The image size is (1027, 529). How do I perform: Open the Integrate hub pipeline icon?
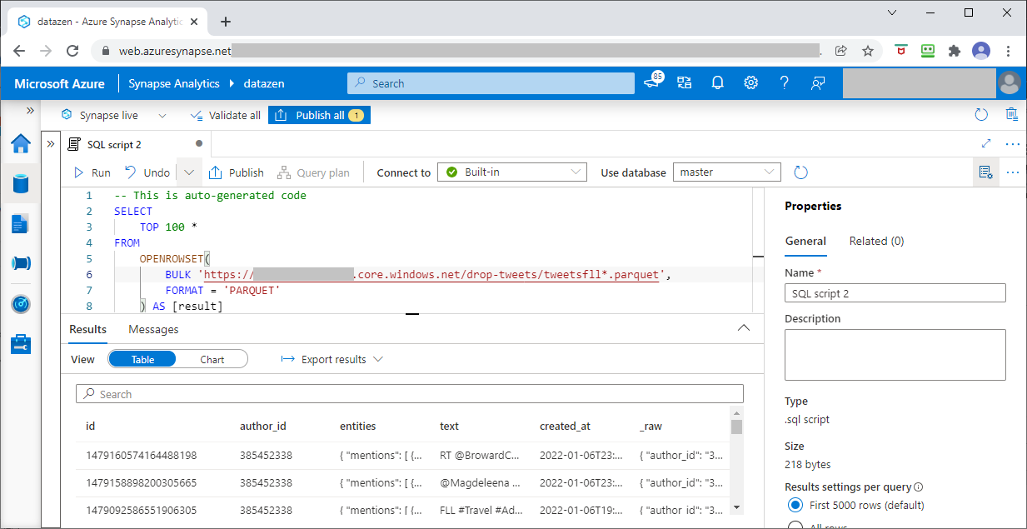click(21, 263)
